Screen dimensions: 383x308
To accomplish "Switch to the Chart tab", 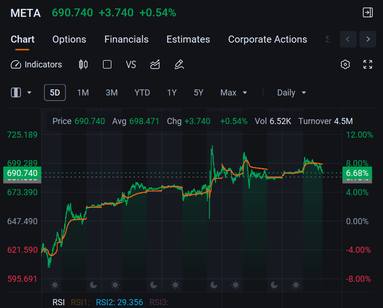I will (x=22, y=39).
